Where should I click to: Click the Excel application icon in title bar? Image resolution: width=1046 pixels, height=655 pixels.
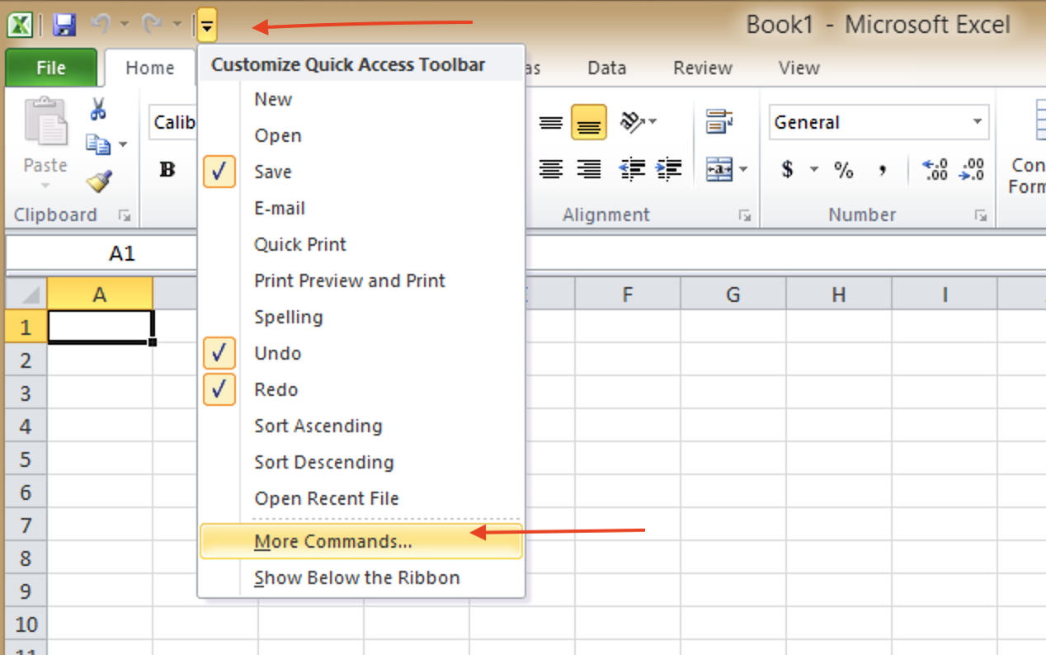20,26
